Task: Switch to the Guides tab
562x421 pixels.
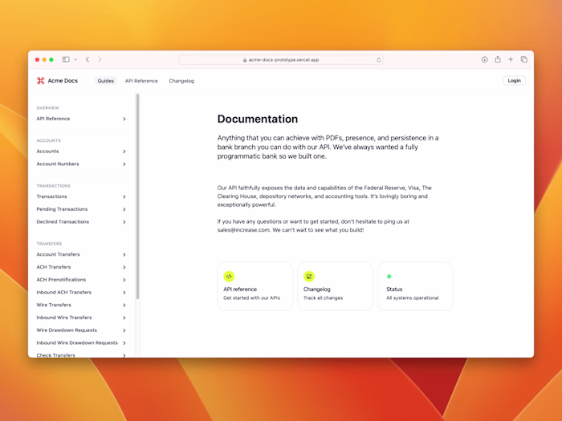Action: (106, 81)
